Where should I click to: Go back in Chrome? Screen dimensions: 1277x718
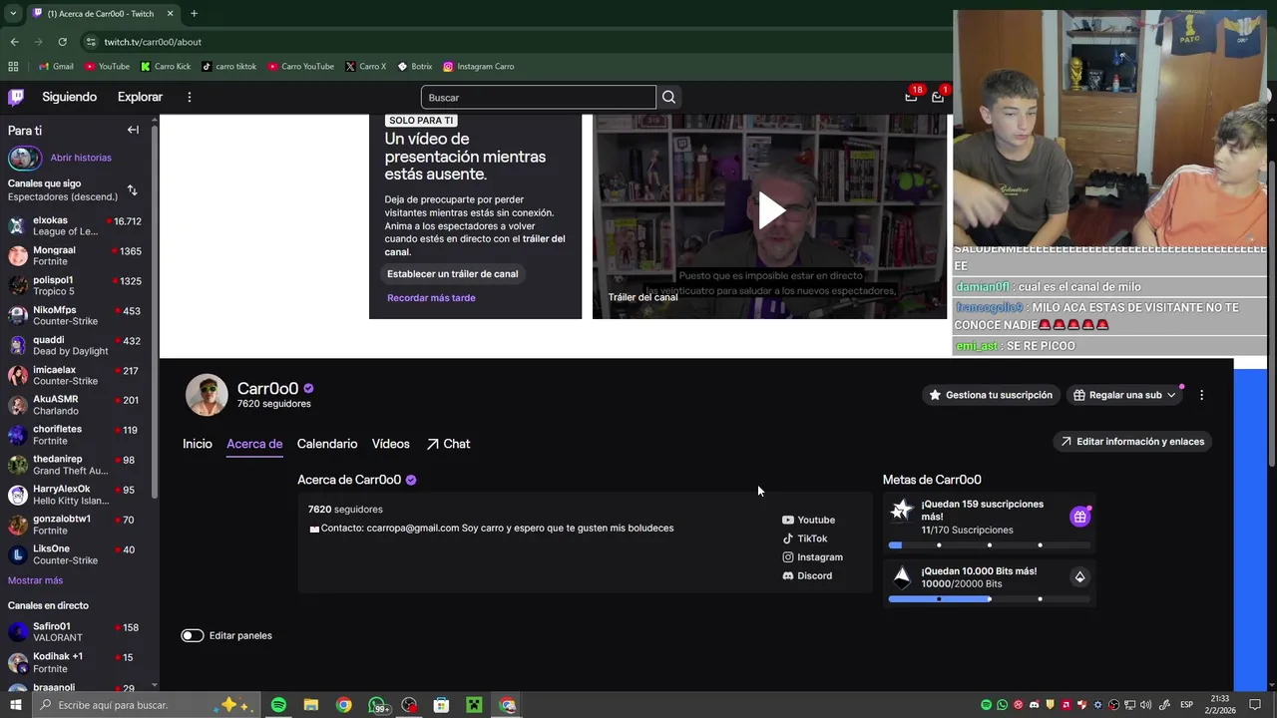(14, 42)
